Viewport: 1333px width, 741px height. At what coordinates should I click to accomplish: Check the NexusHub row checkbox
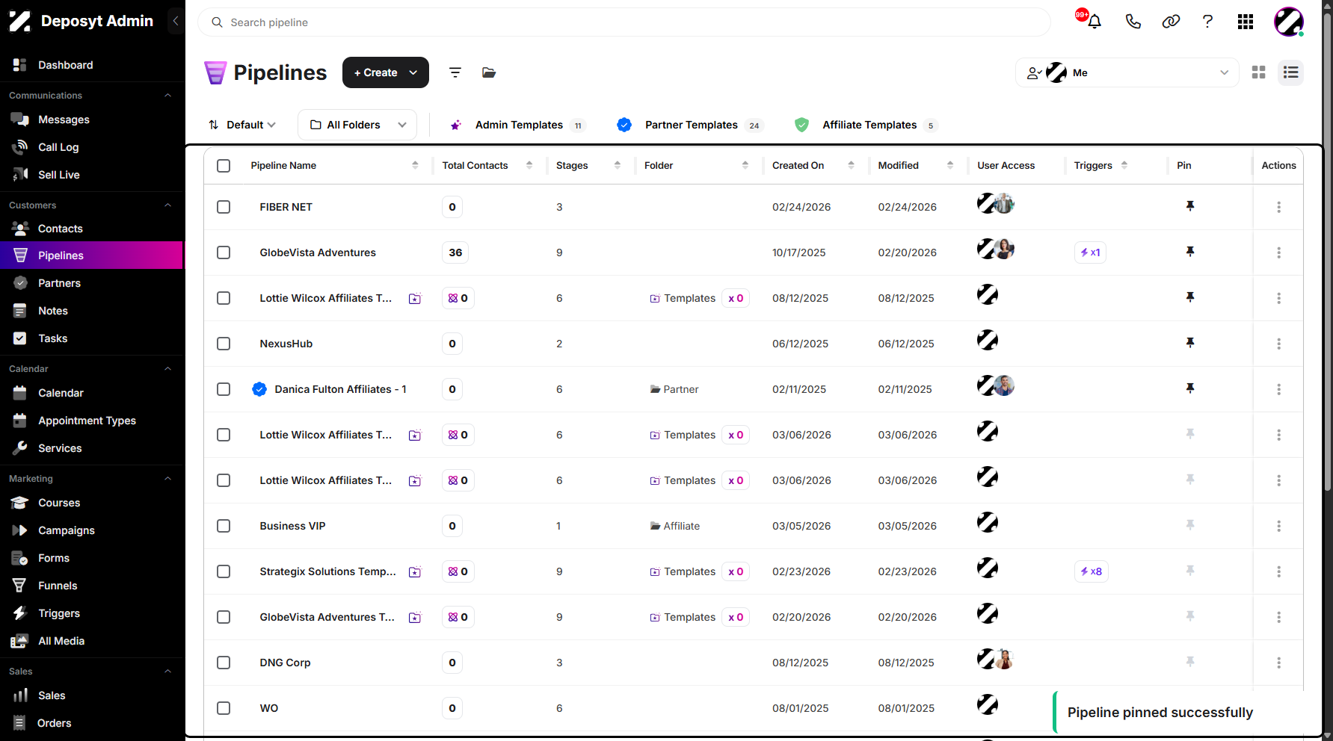pyautogui.click(x=224, y=344)
